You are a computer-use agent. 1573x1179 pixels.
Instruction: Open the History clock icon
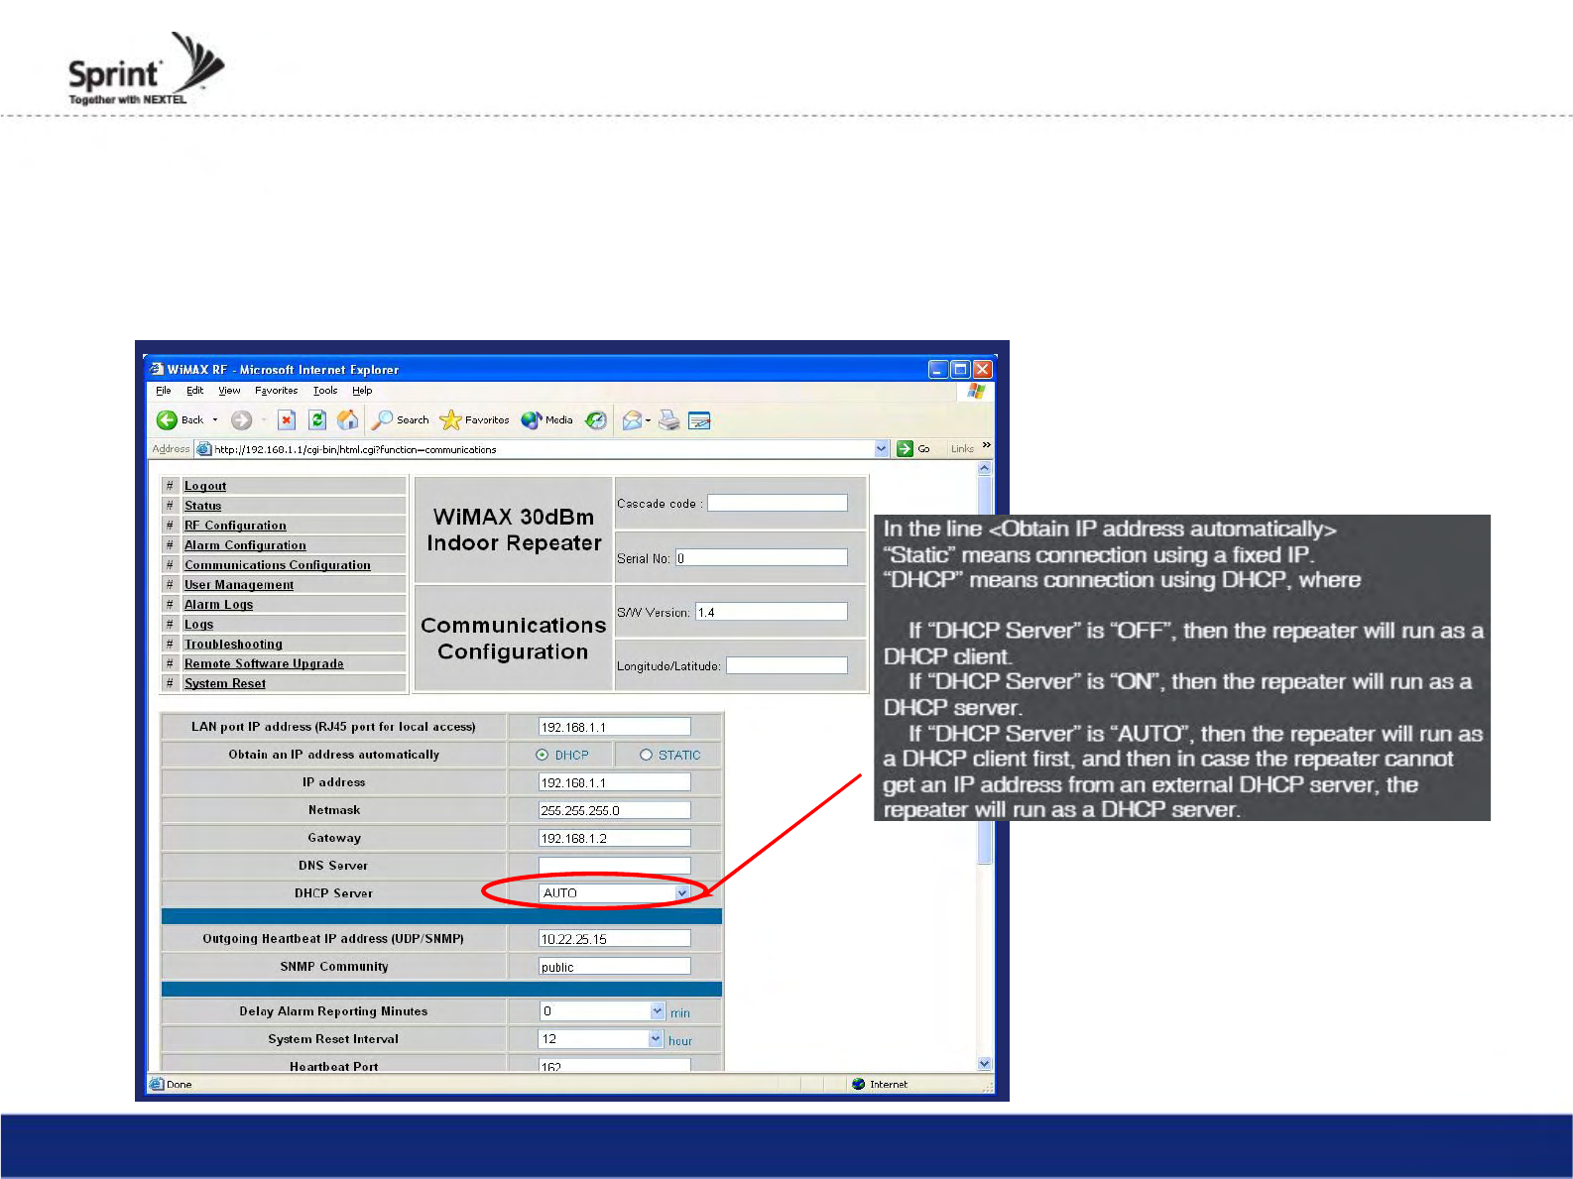pyautogui.click(x=596, y=420)
